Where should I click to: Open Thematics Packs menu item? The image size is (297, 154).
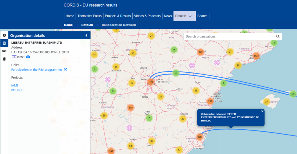tap(90, 16)
